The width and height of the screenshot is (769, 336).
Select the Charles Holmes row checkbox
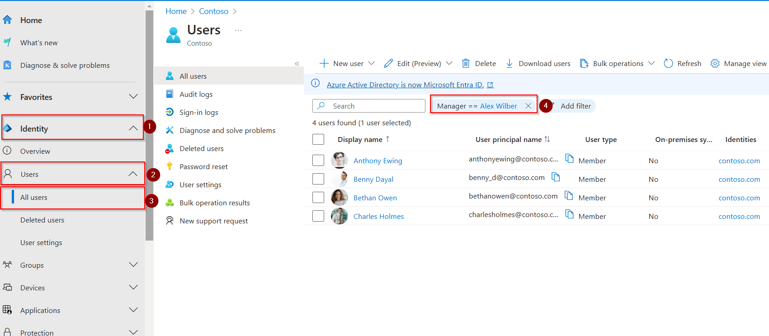tap(318, 216)
